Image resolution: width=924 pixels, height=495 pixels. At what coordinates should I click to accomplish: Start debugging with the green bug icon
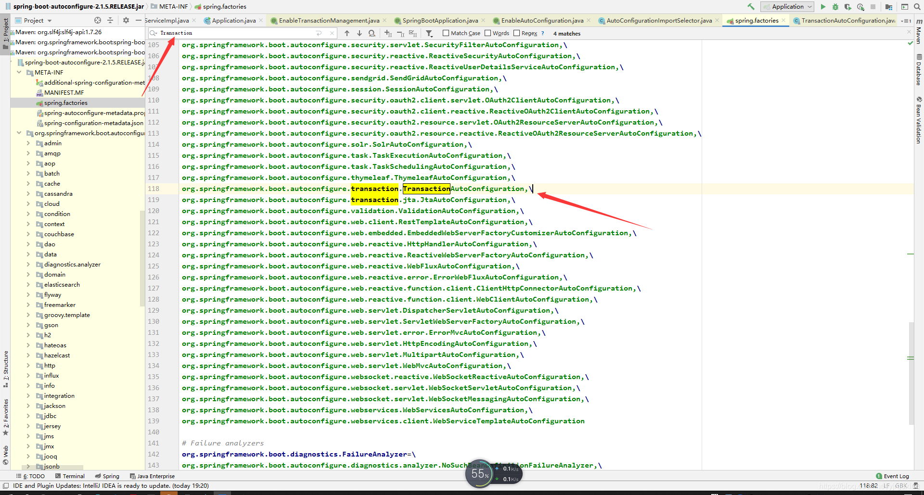pos(835,7)
